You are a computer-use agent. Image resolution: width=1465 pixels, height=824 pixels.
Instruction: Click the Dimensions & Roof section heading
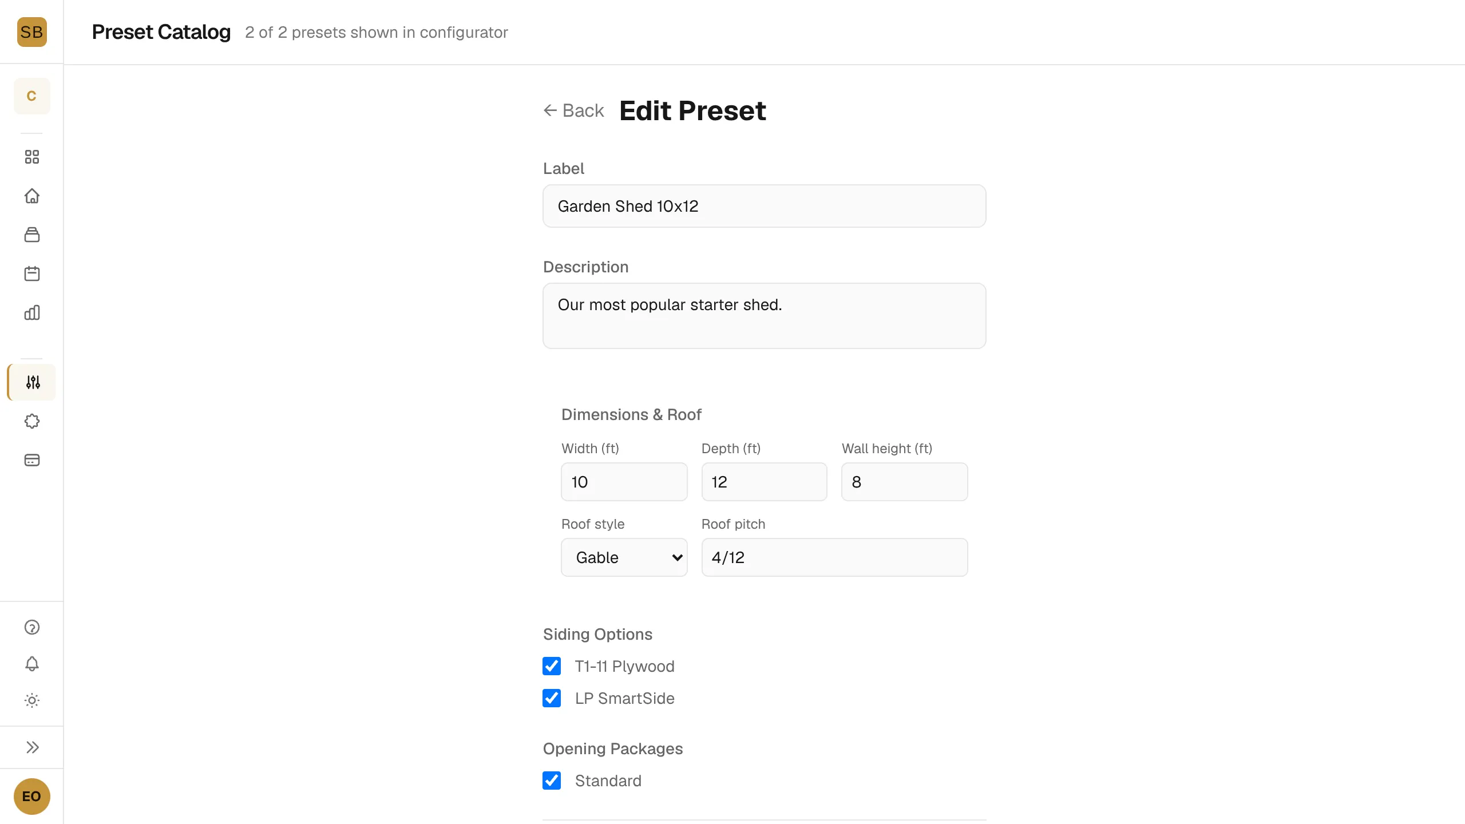(631, 414)
